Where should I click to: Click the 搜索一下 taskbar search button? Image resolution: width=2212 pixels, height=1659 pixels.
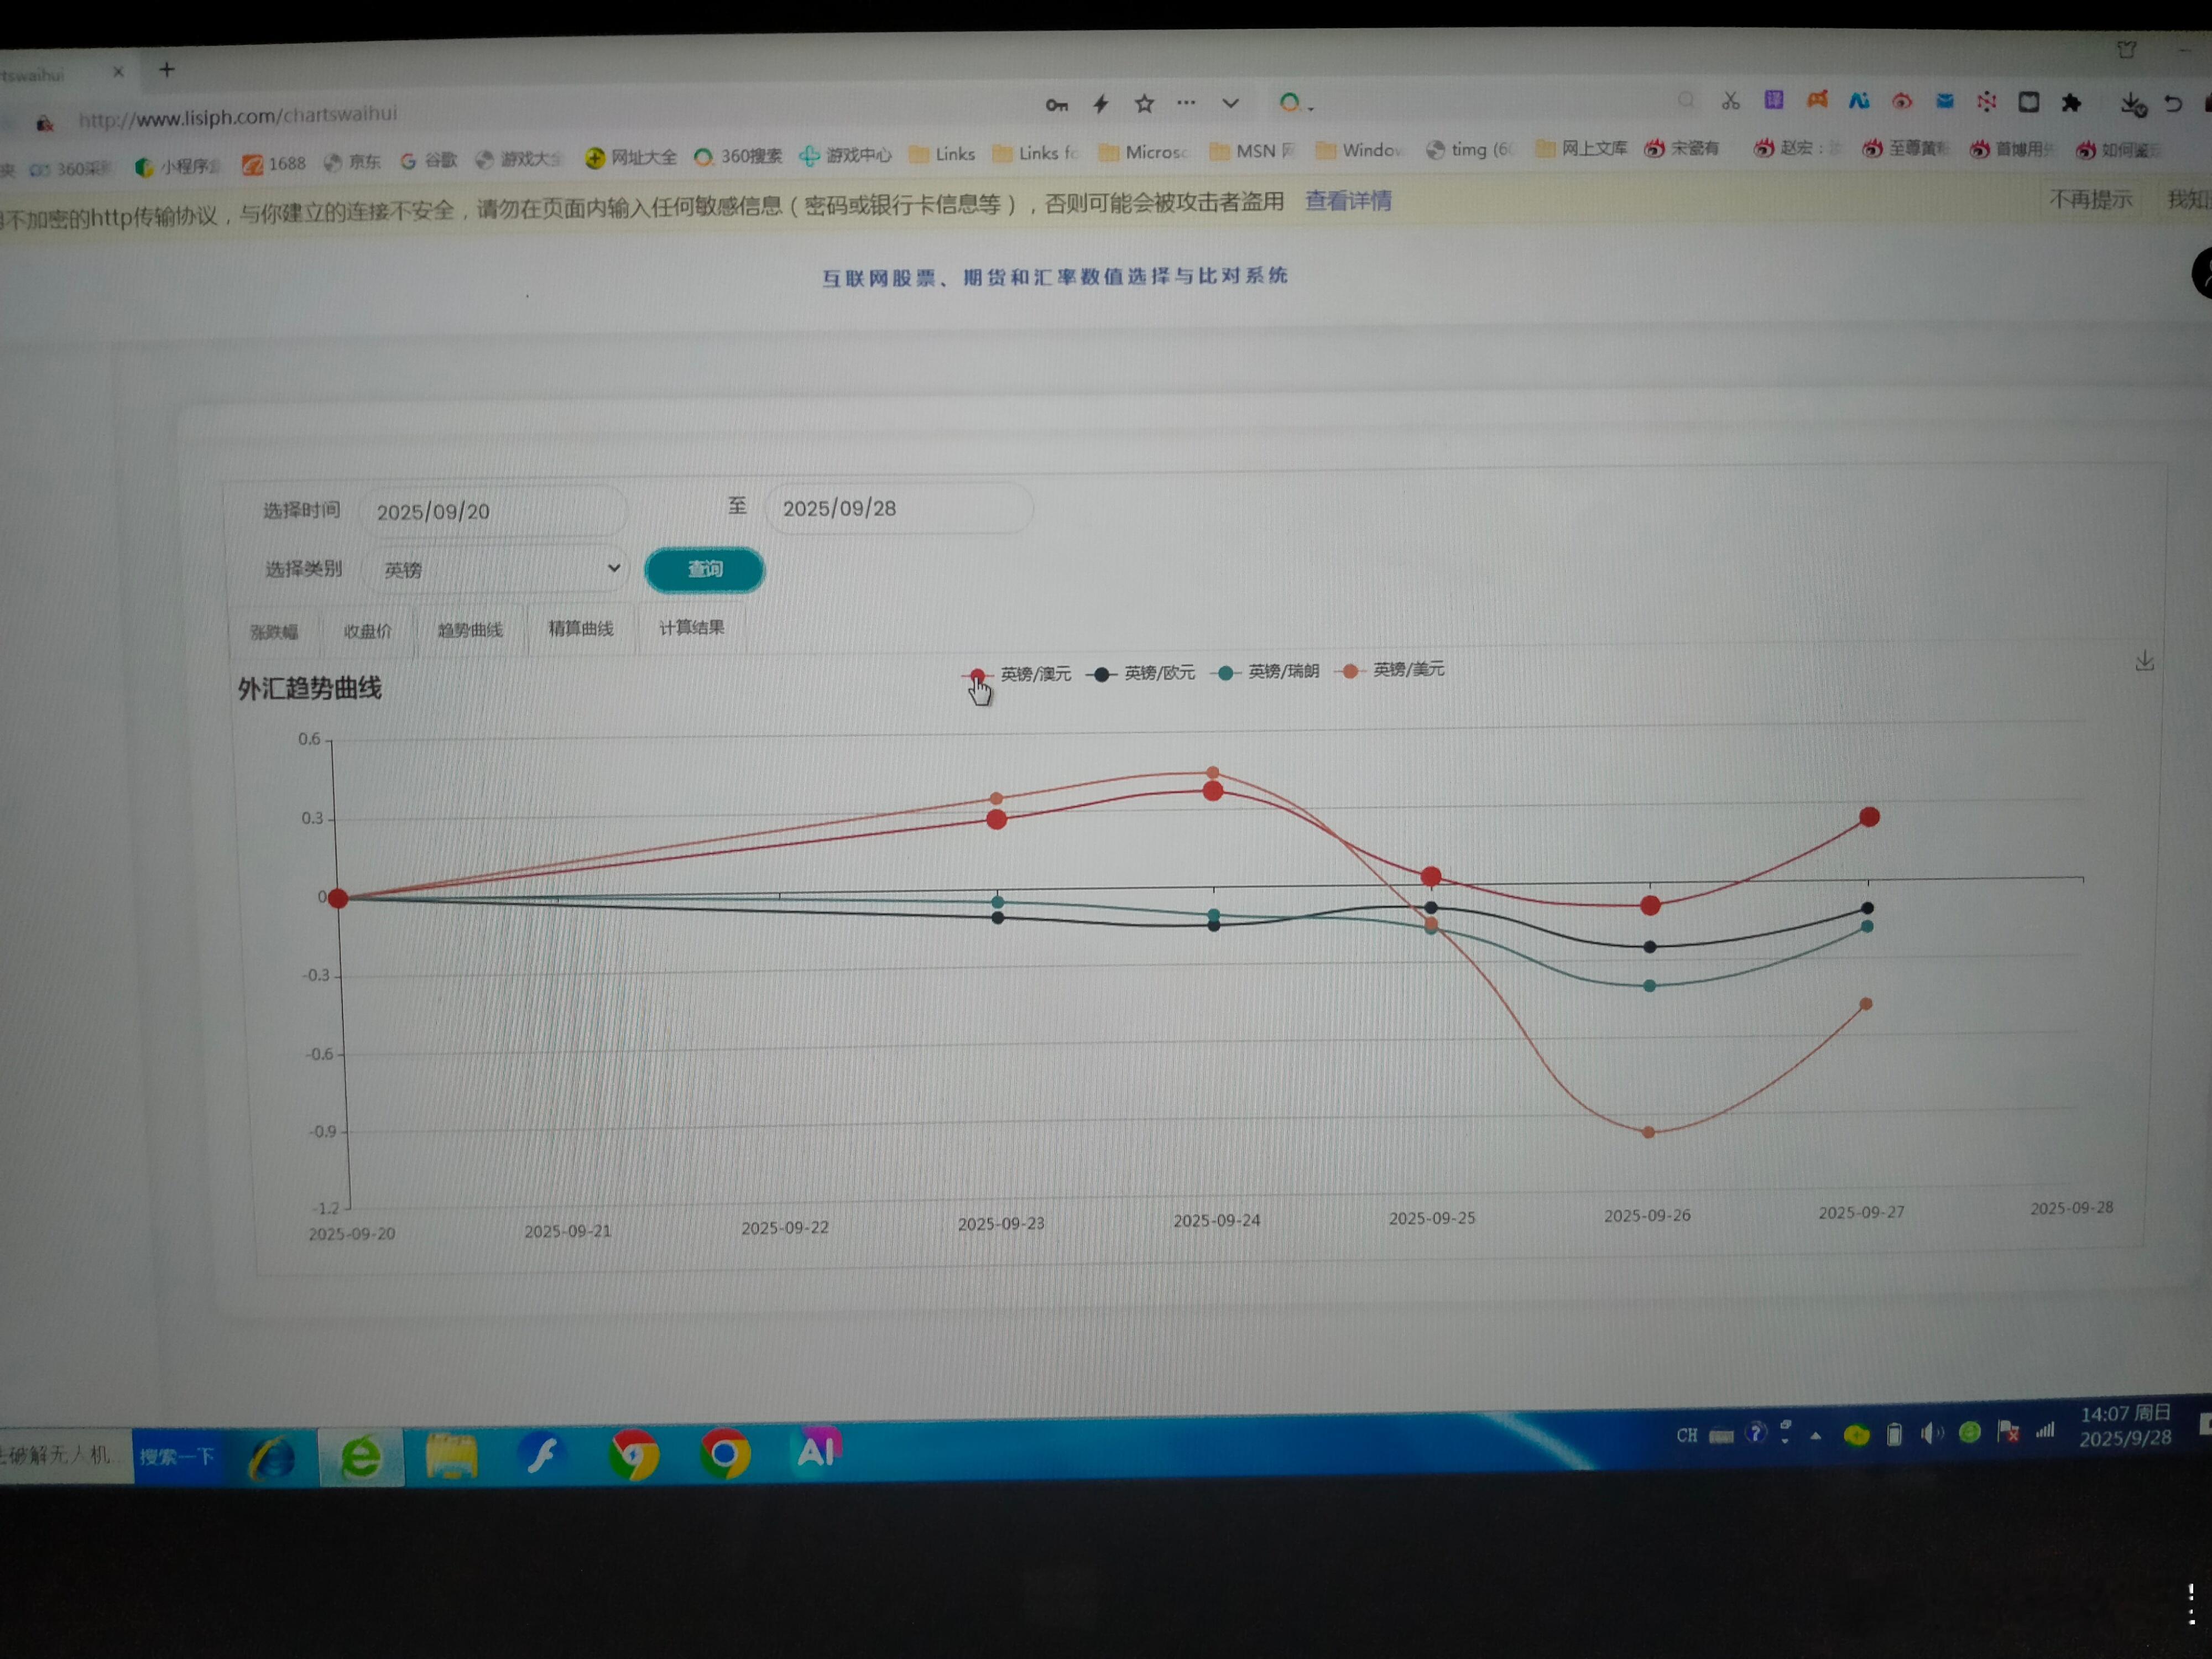[x=178, y=1457]
